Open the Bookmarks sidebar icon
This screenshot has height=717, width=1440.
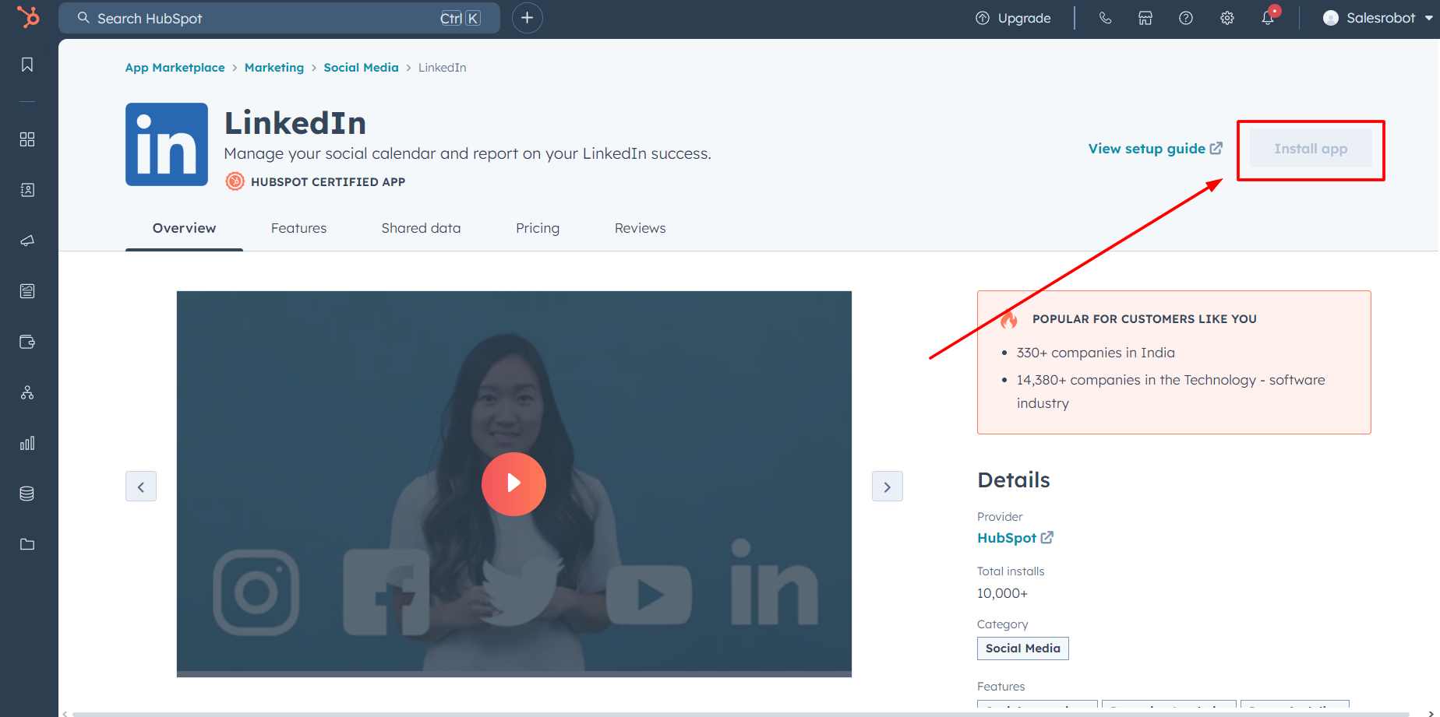pos(27,65)
